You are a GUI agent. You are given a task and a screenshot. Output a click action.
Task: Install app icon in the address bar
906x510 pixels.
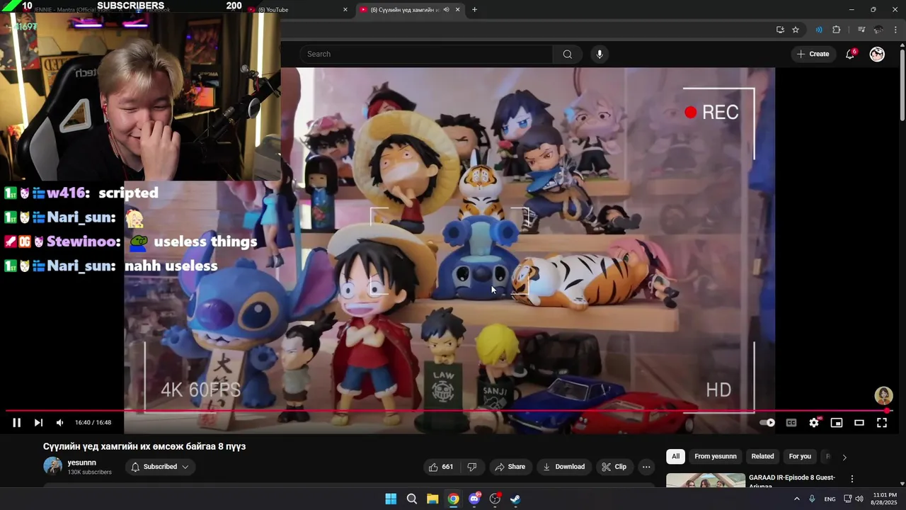pyautogui.click(x=780, y=30)
